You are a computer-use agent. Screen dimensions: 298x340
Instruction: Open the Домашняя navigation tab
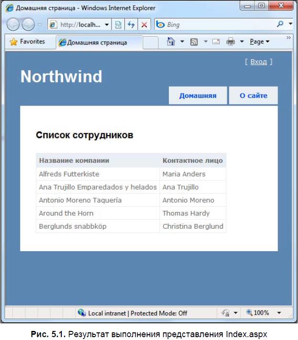click(x=198, y=96)
